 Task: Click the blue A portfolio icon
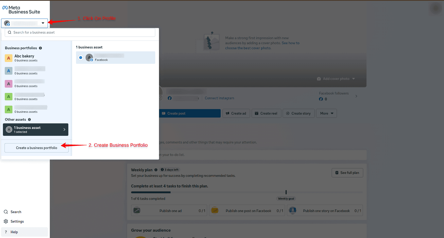click(8, 71)
